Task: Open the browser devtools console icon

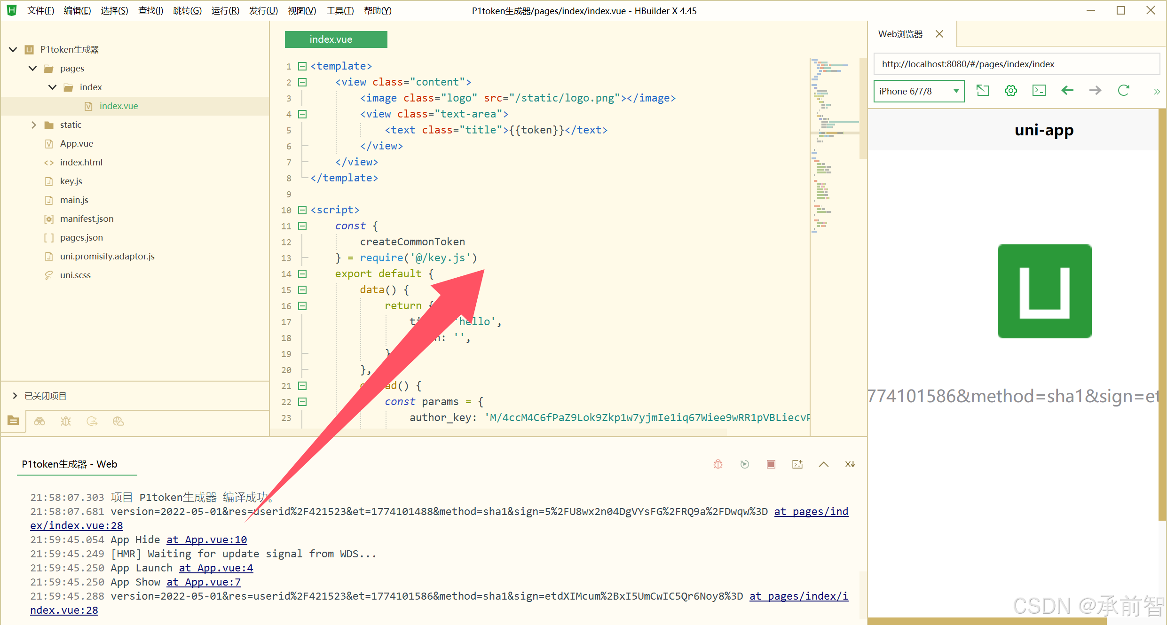Action: tap(1039, 91)
